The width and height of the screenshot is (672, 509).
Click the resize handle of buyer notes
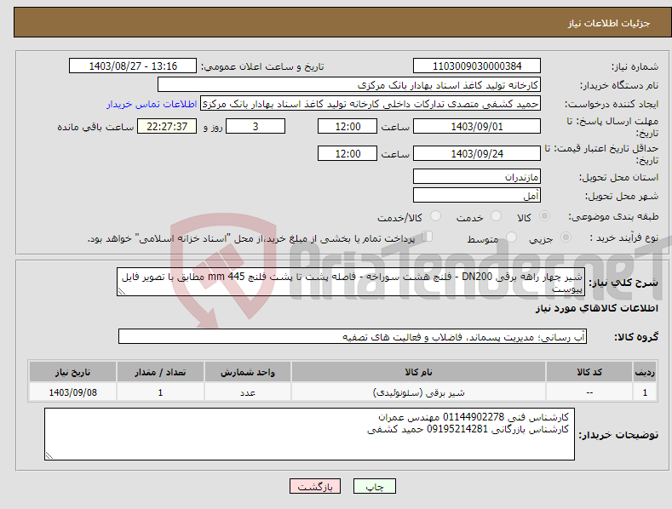[49, 456]
